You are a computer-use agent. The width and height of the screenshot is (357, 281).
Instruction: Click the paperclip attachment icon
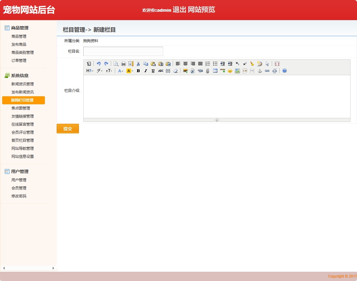point(208,71)
